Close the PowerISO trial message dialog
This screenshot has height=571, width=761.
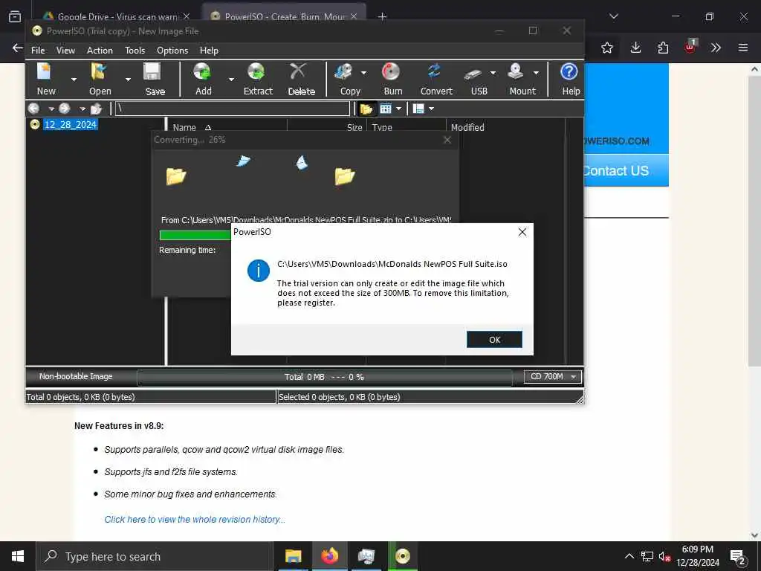pos(522,232)
